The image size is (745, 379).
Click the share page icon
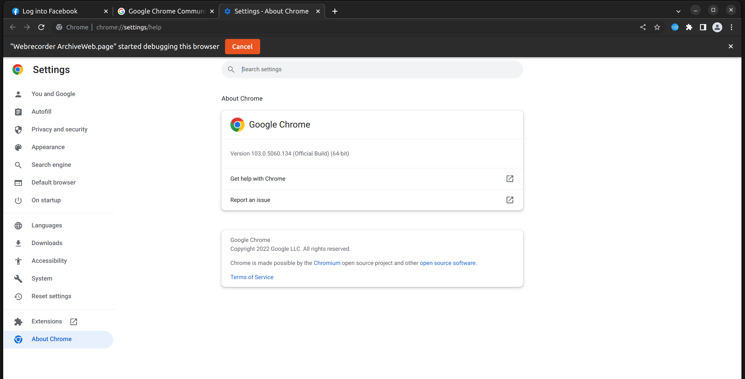643,27
